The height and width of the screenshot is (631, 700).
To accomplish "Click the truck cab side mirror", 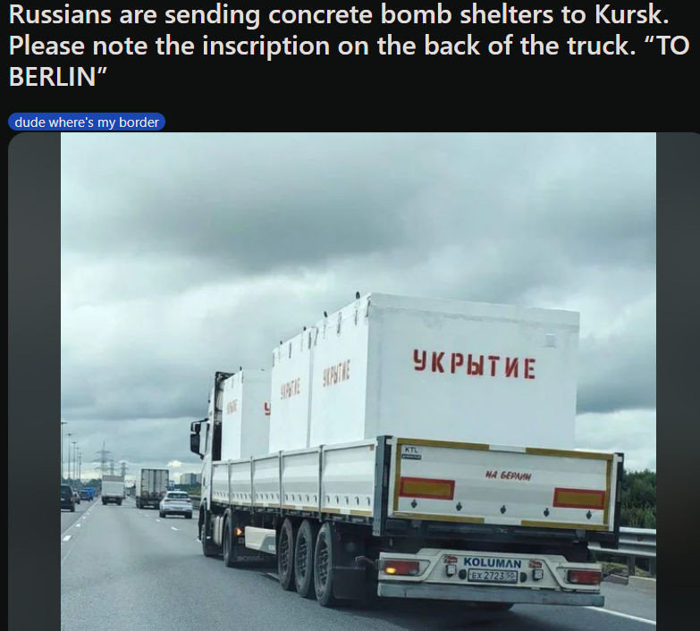I will (x=196, y=438).
